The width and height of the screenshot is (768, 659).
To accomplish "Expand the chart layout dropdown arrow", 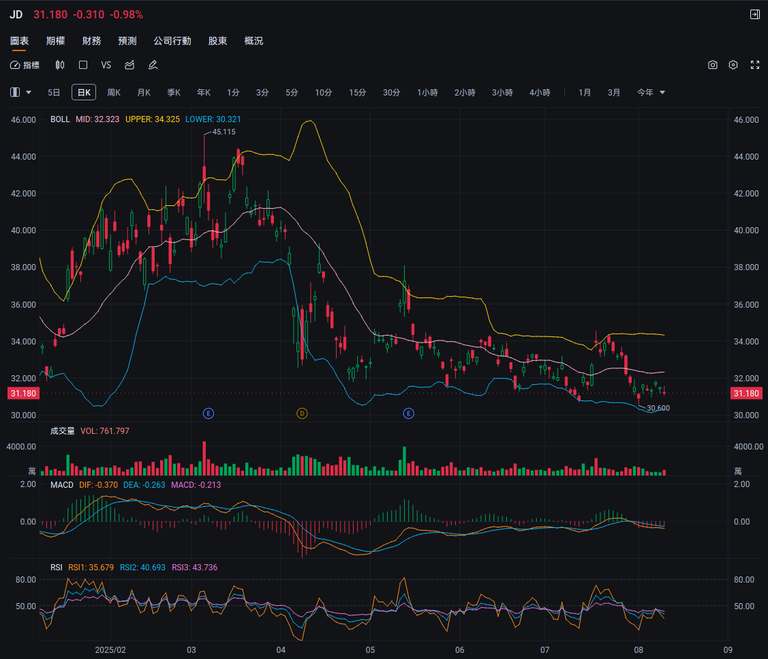I will coord(30,92).
